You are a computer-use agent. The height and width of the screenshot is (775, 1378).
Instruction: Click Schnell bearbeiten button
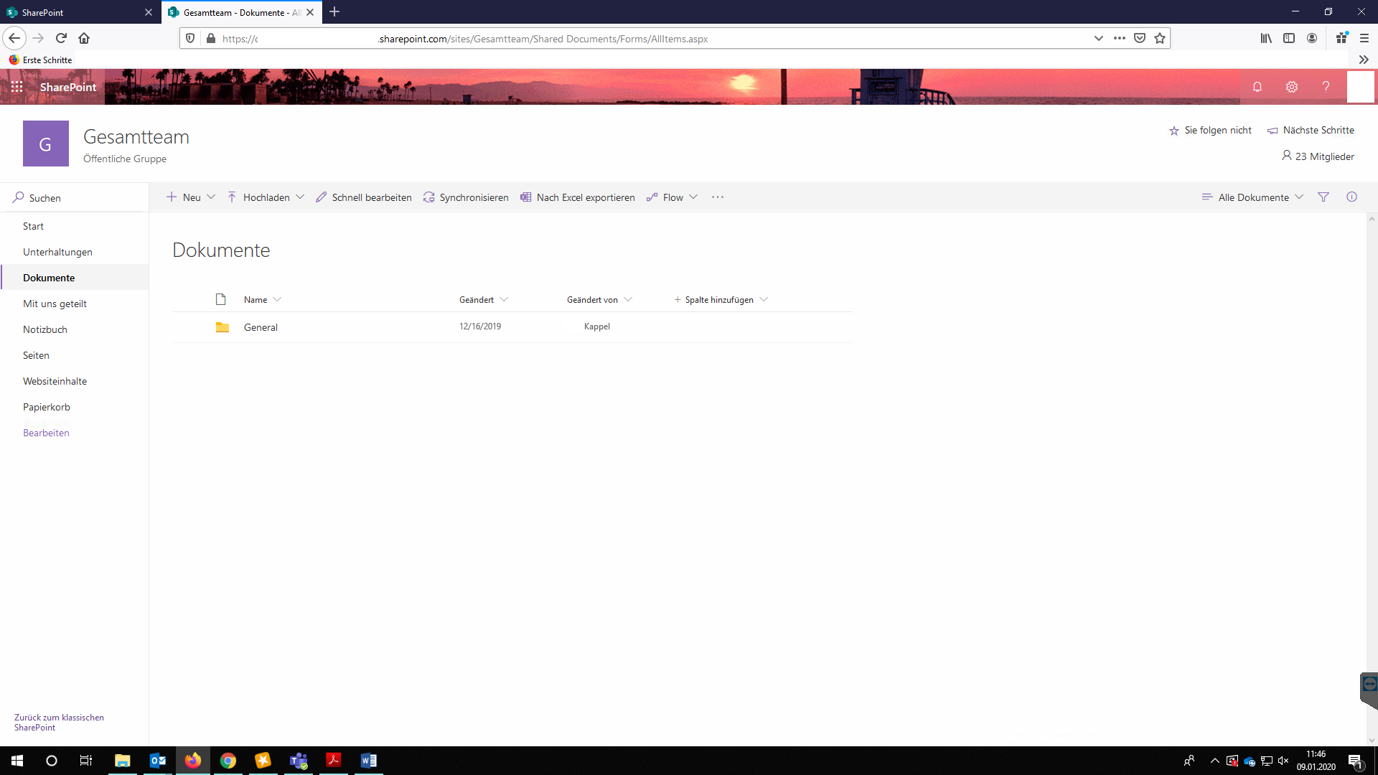tap(364, 197)
